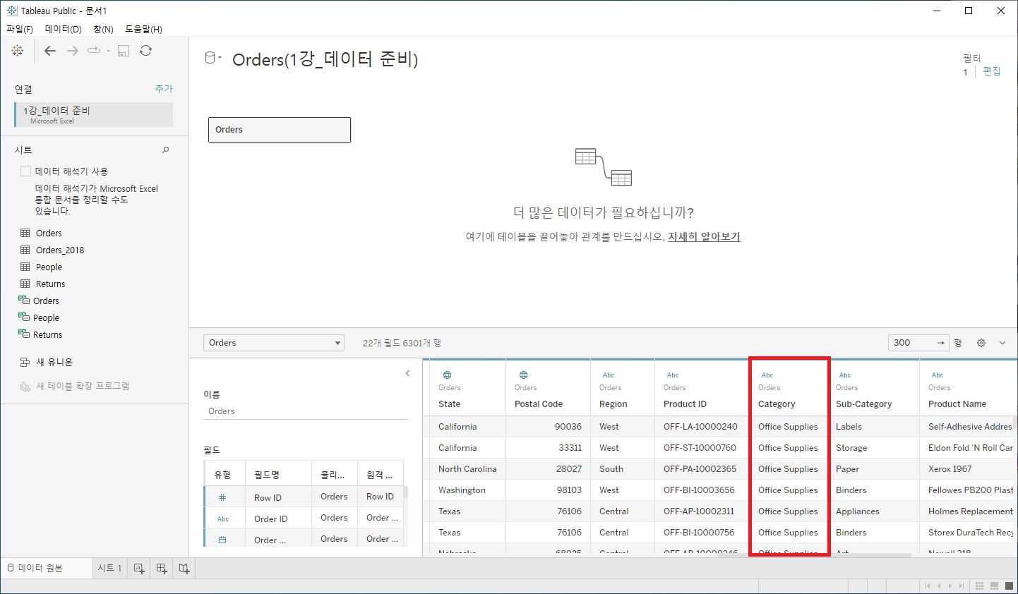Go forward with the right arrow
Viewport: 1018px width, 594px height.
(72, 51)
